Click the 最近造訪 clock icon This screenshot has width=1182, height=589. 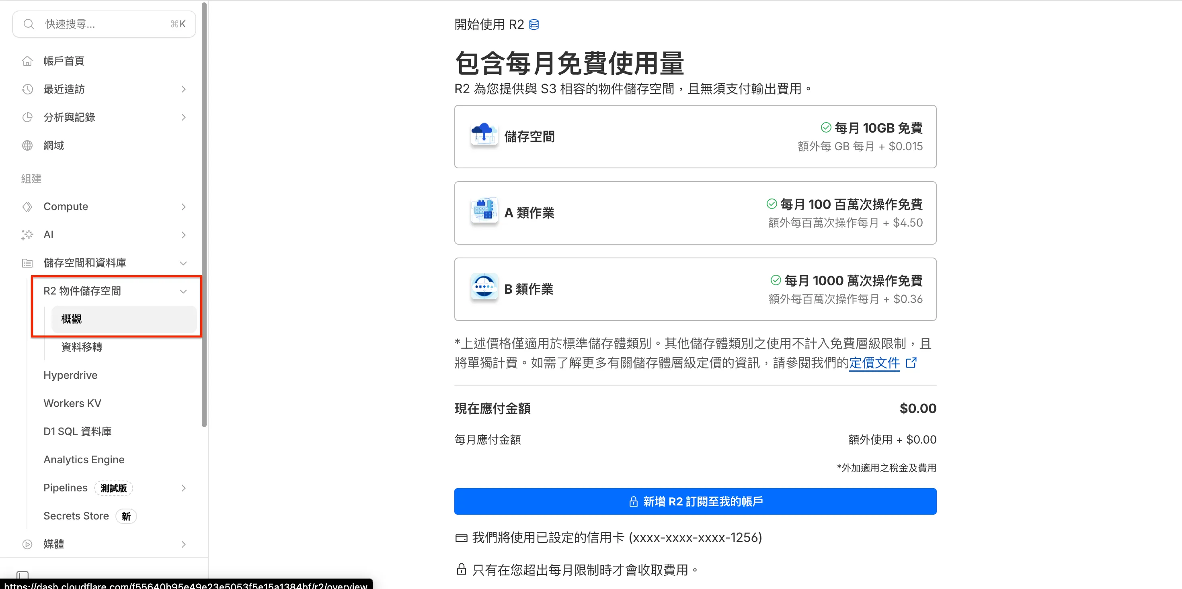click(27, 89)
